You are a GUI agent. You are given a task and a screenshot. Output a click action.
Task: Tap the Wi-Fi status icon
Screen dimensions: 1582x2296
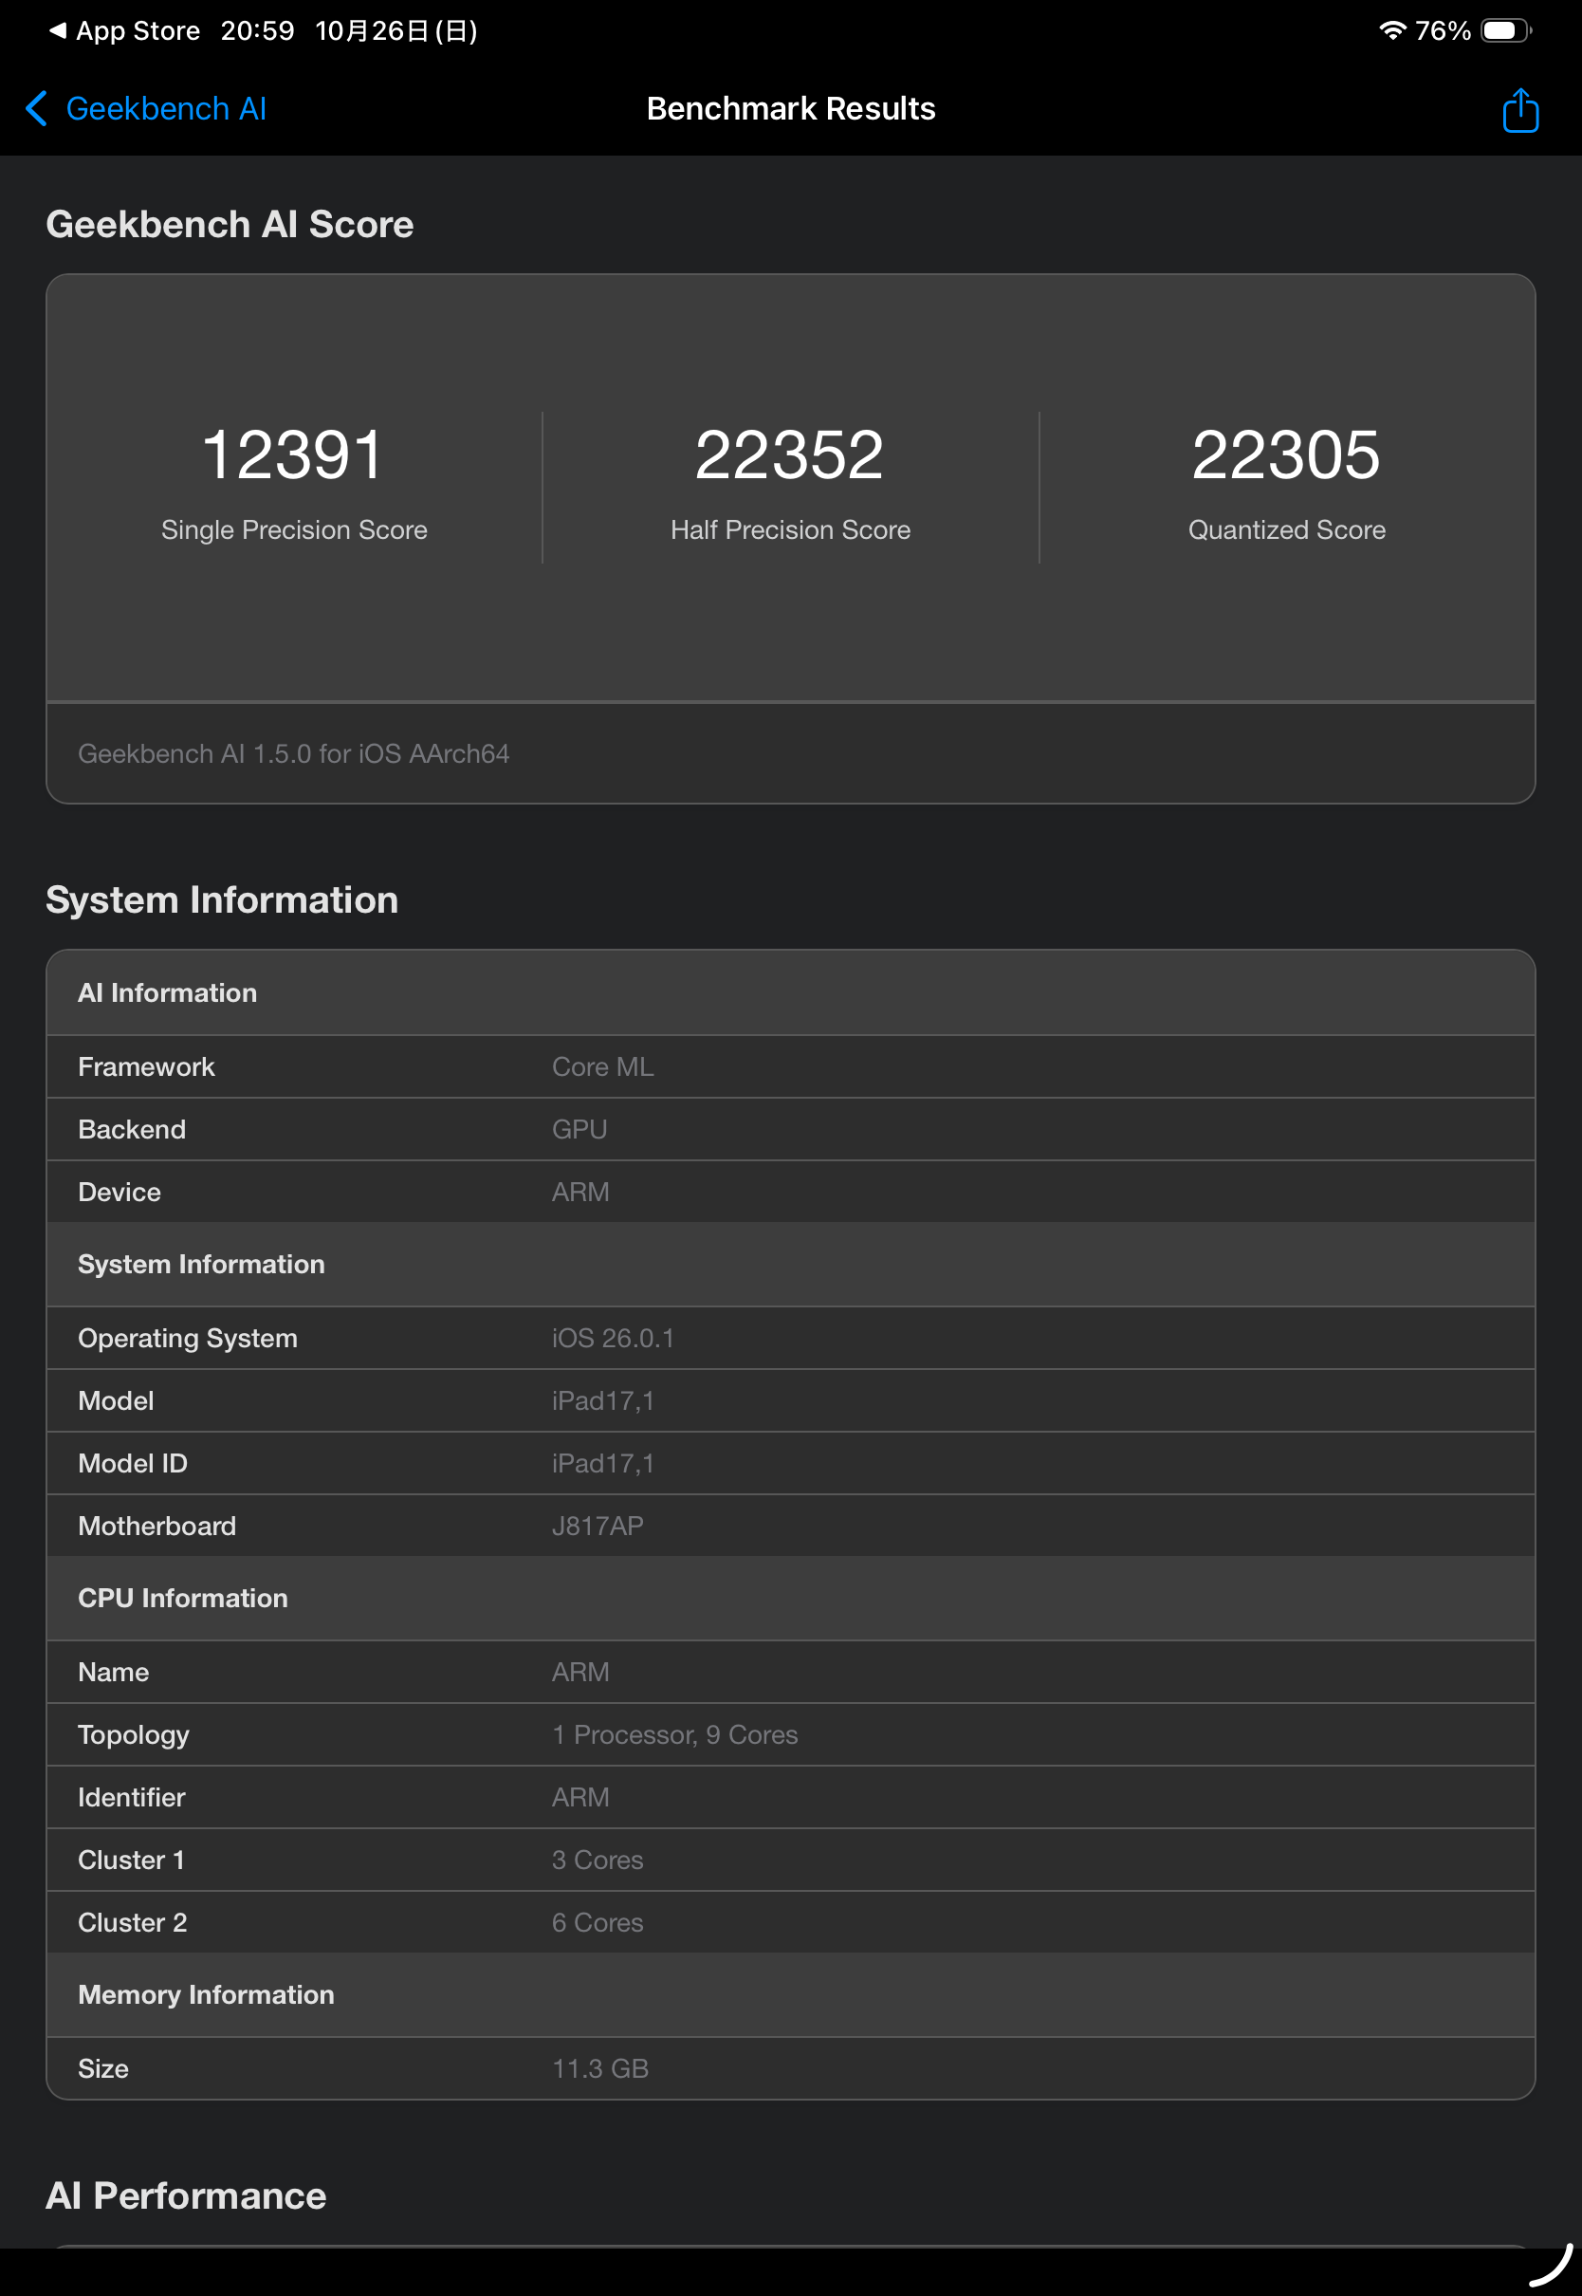[x=1391, y=30]
